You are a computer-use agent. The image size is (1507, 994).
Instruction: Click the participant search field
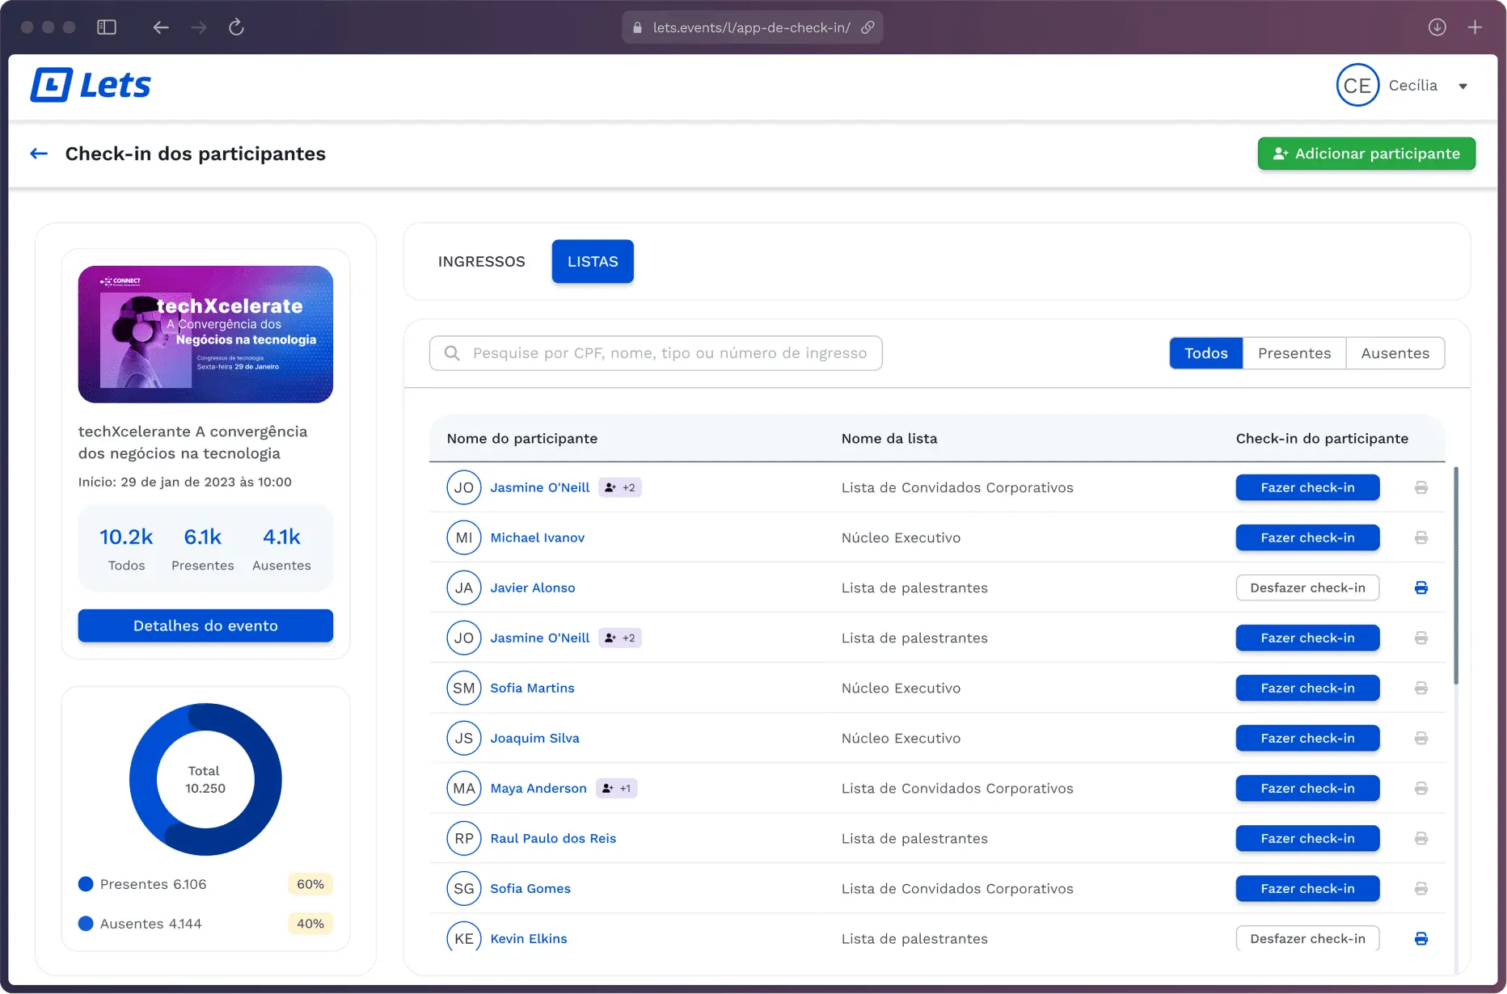656,353
